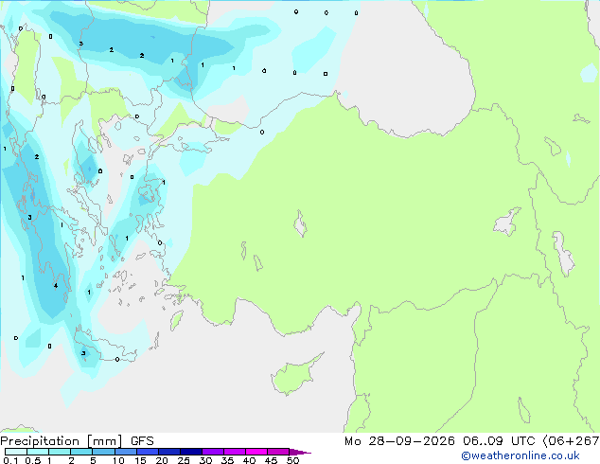
Task: Click the island of Rhodes near Turkey's coast
Action: coord(176,320)
